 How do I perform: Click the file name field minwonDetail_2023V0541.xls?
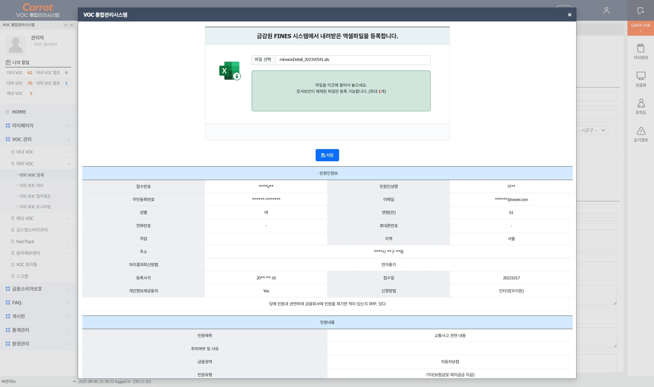(x=353, y=60)
